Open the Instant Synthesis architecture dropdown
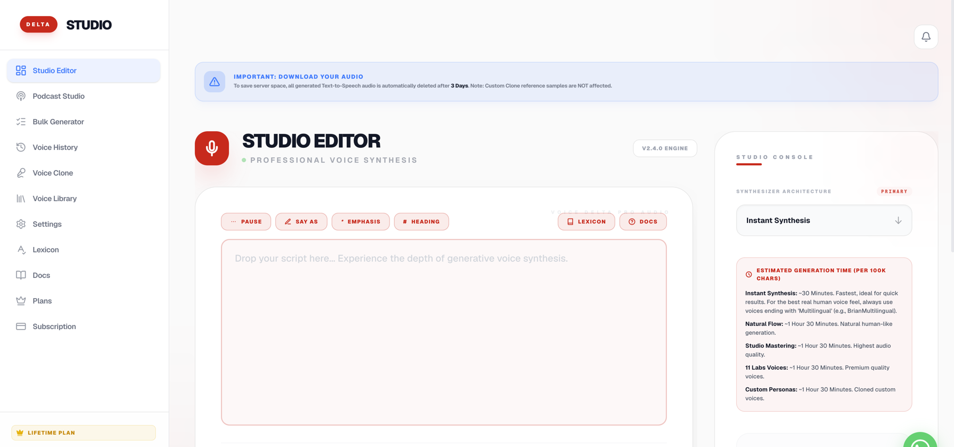 point(824,220)
